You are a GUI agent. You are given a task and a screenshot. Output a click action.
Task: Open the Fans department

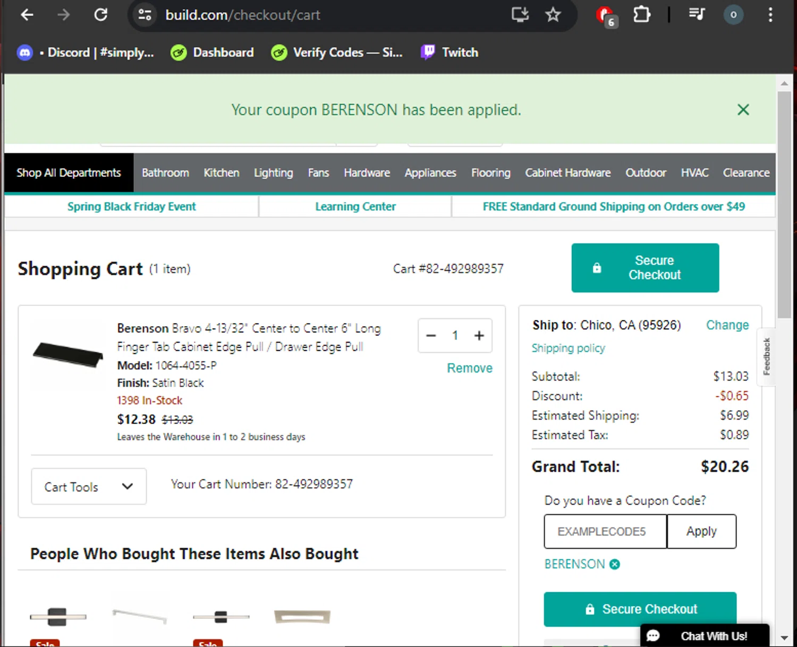point(318,173)
